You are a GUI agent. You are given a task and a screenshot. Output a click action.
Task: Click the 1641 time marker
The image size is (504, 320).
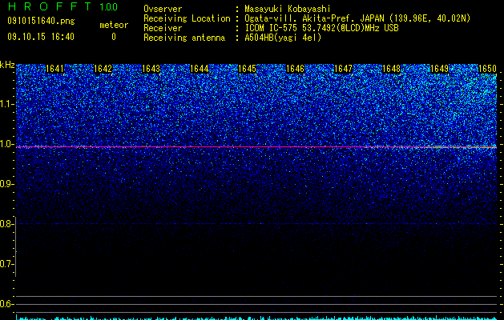point(54,69)
